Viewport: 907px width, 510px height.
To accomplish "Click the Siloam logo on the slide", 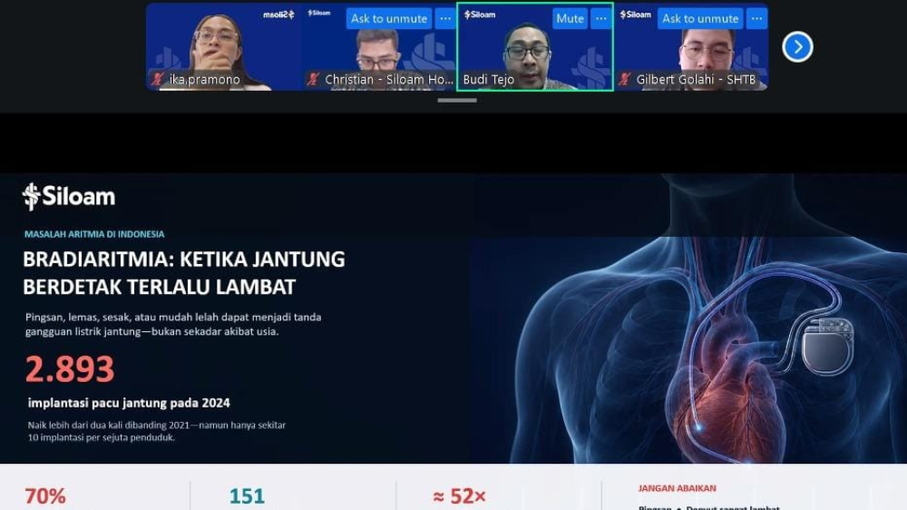I will pyautogui.click(x=69, y=197).
